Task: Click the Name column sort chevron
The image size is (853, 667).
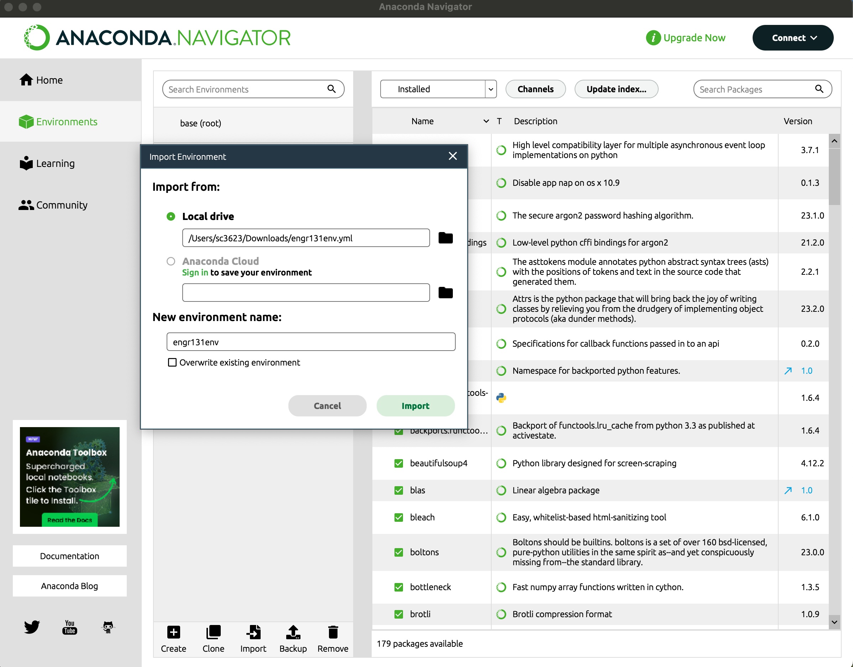Action: [486, 121]
